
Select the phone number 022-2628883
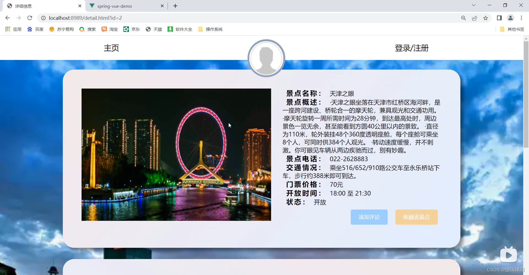(349, 159)
